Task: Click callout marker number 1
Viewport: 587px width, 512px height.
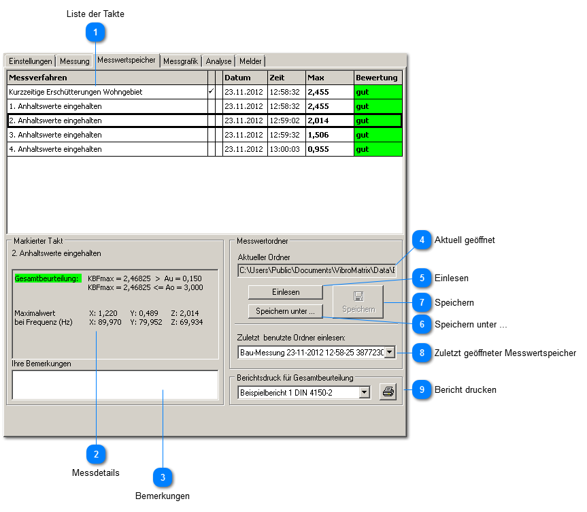Action: (x=96, y=32)
